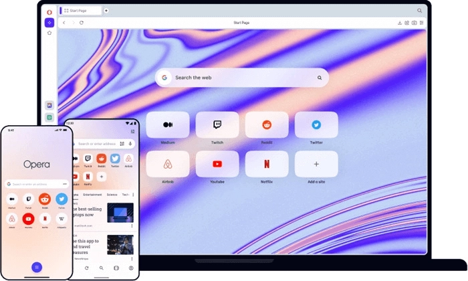
Task: Open the Twitter speed dial tile on laptop
Action: click(x=316, y=125)
